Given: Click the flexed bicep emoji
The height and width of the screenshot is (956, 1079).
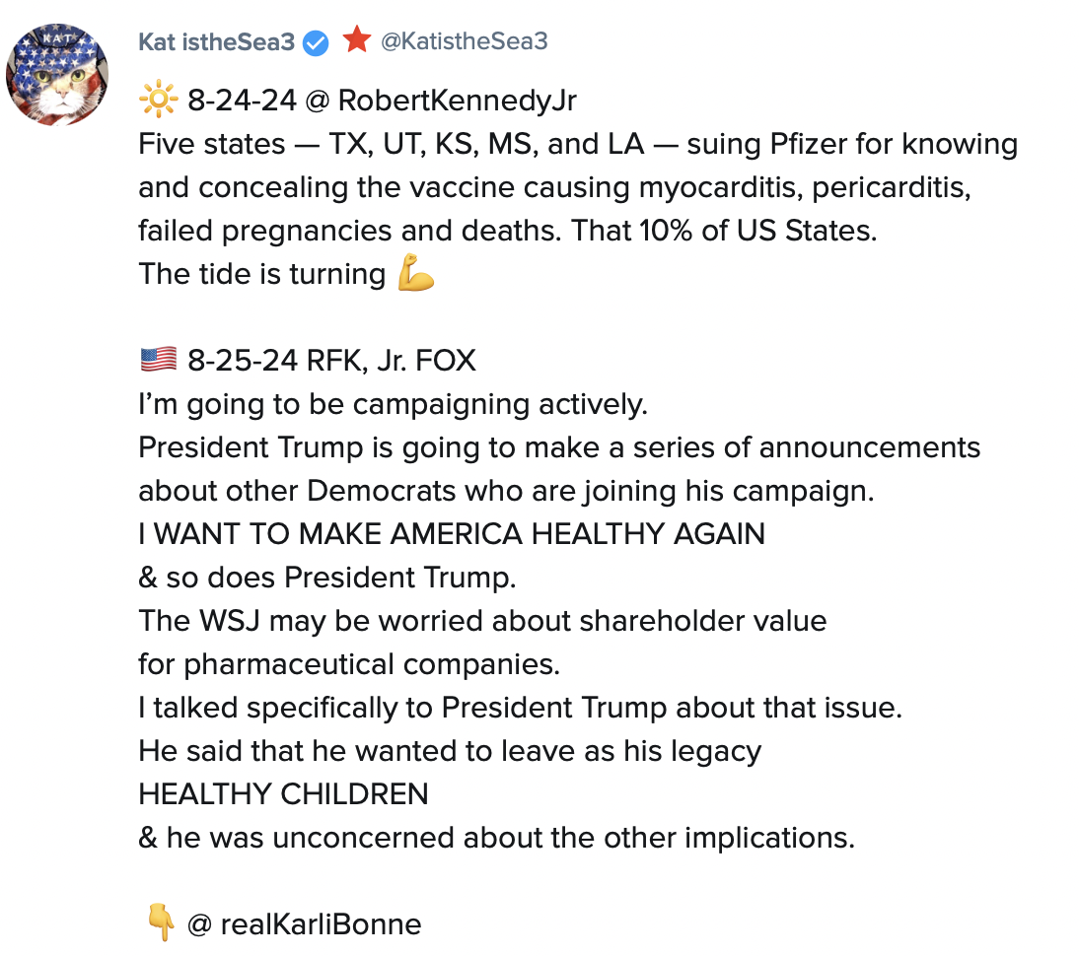Looking at the screenshot, I should tap(415, 274).
